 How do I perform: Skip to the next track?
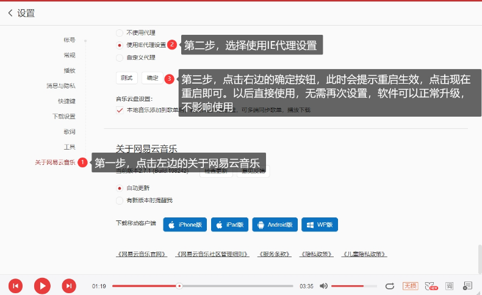(x=69, y=286)
